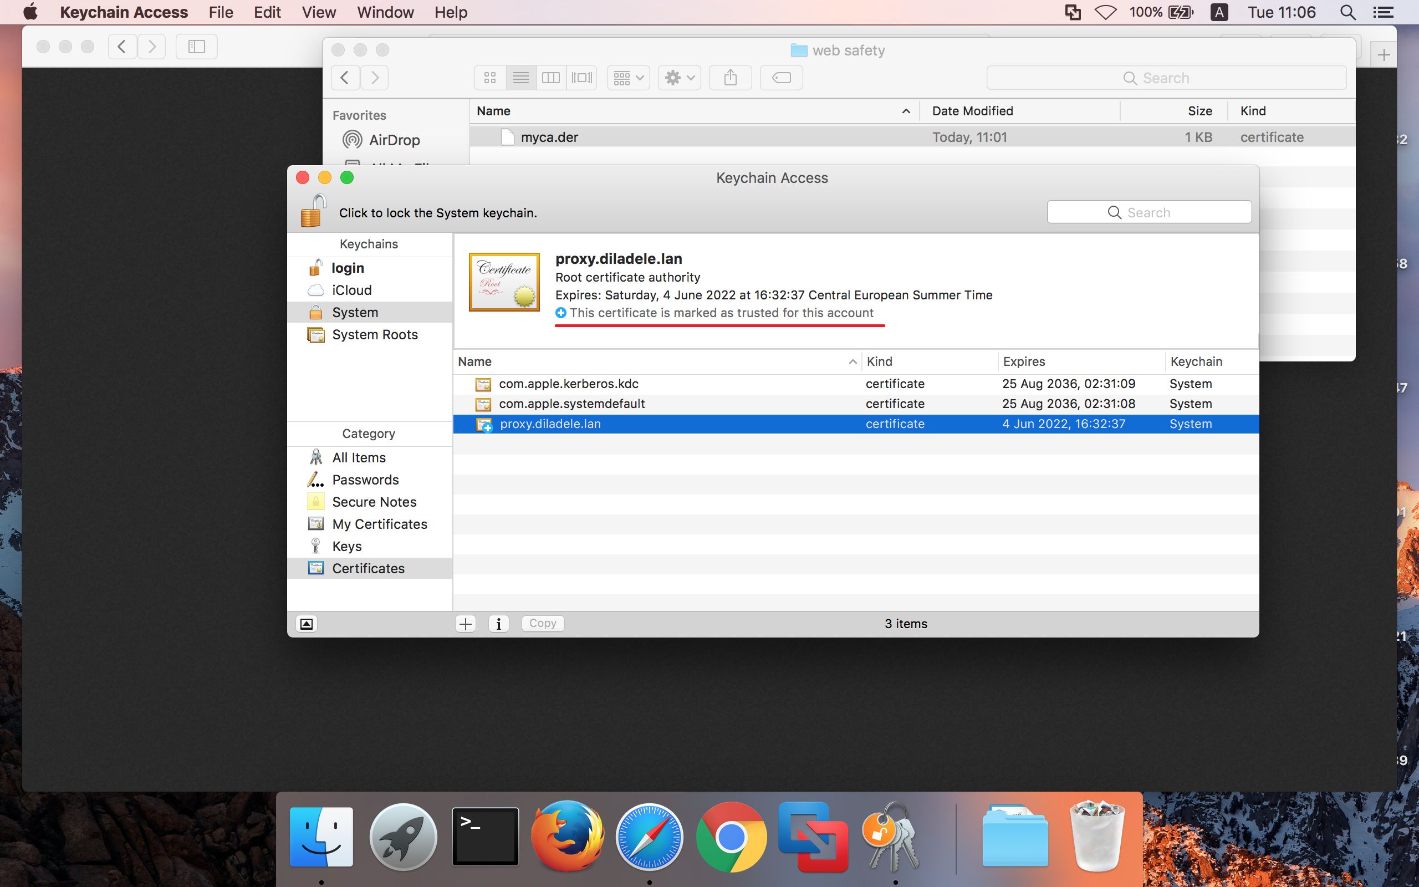Viewport: 1419px width, 887px height.
Task: Sort Finder files by Date Modified
Action: [x=1019, y=111]
